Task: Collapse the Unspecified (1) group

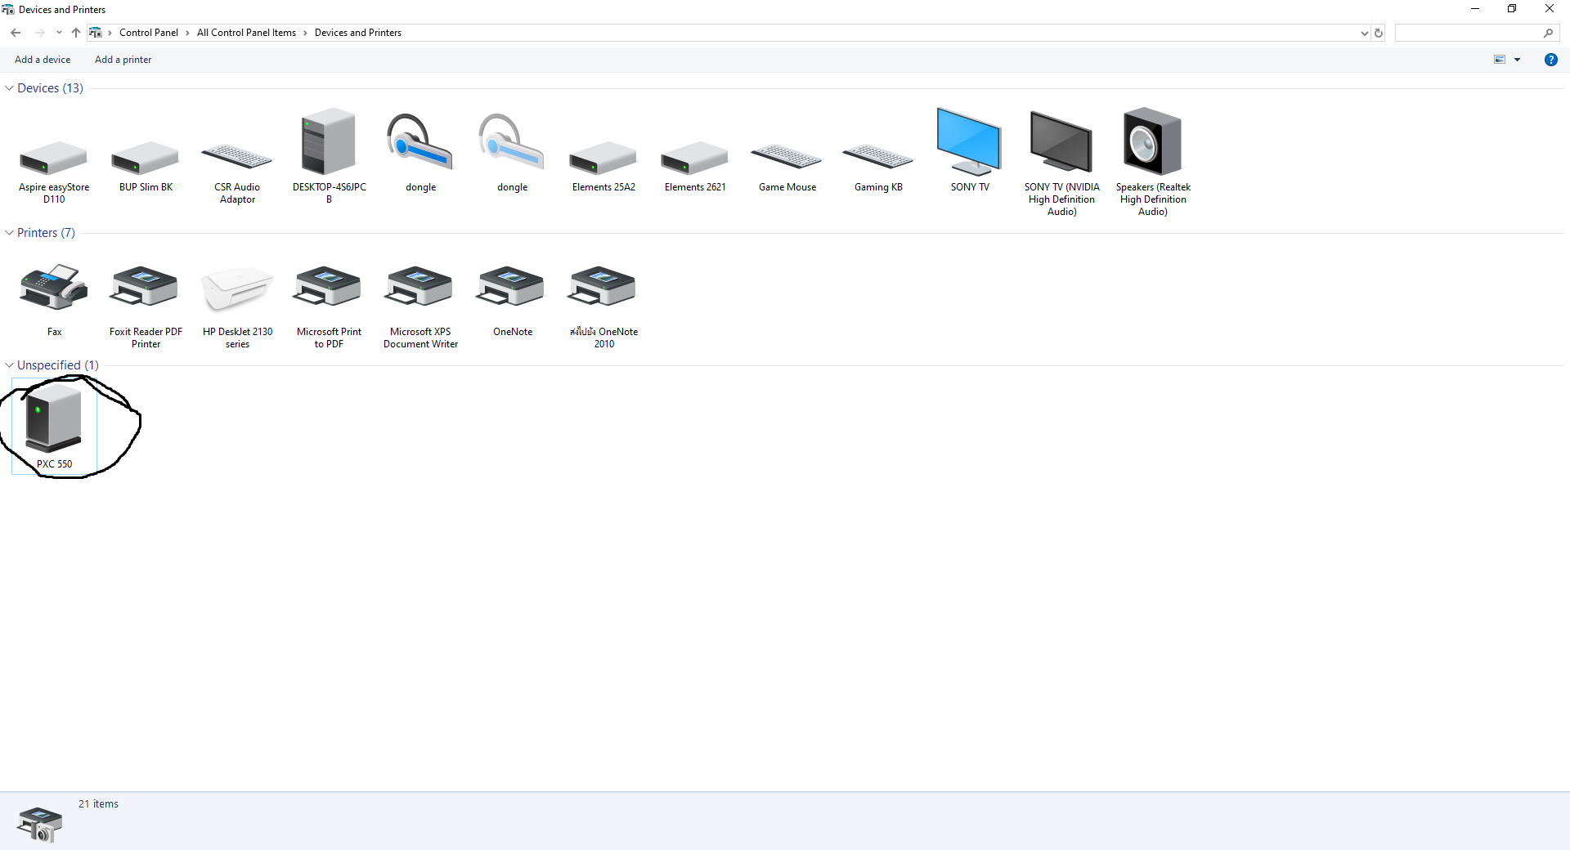Action: pyautogui.click(x=9, y=365)
